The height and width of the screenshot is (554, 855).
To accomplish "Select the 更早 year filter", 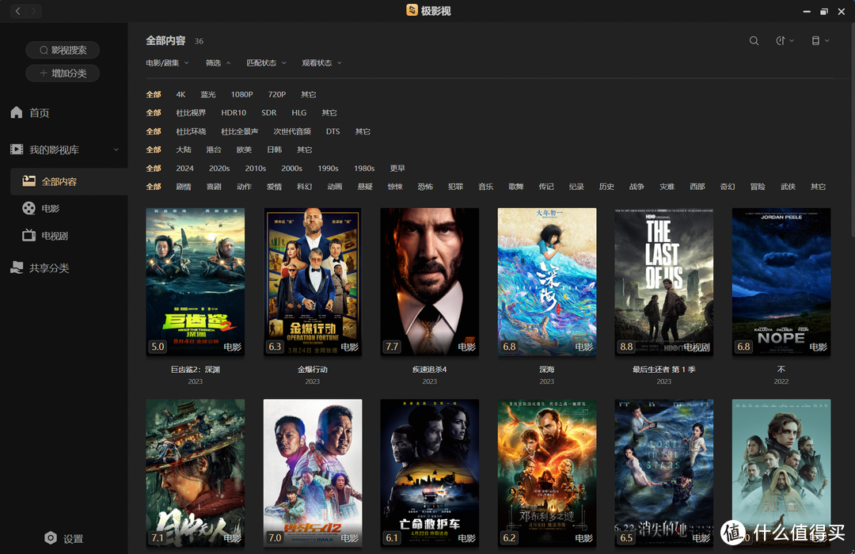I will click(397, 168).
